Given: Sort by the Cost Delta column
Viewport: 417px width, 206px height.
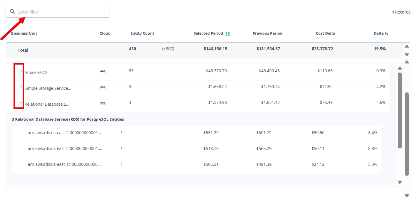Looking at the screenshot, I should [x=325, y=33].
